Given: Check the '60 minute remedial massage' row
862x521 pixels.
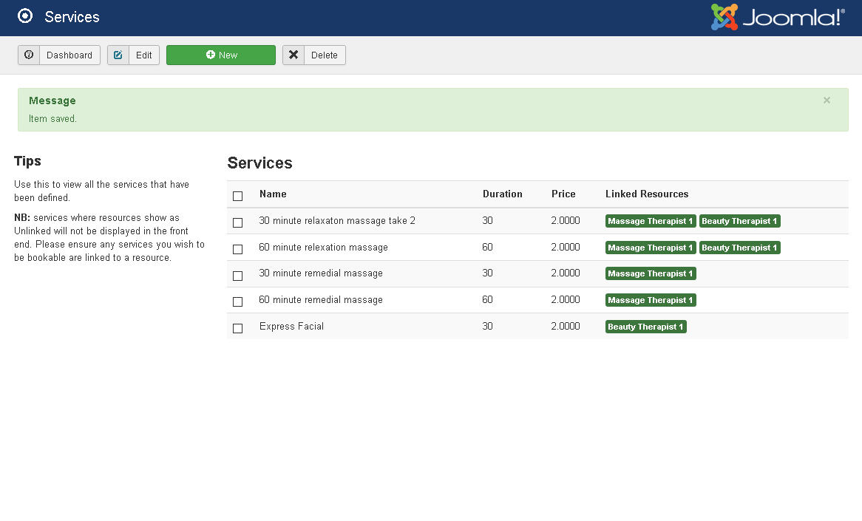Looking at the screenshot, I should [x=237, y=302].
